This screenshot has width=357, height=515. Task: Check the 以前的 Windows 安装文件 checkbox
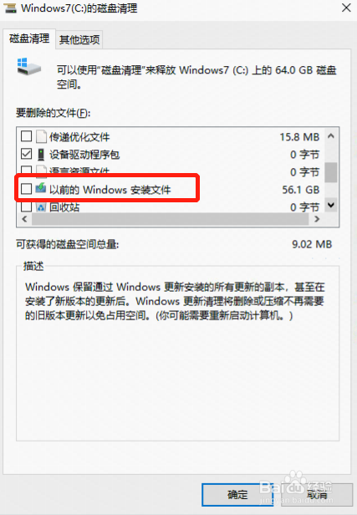click(26, 189)
